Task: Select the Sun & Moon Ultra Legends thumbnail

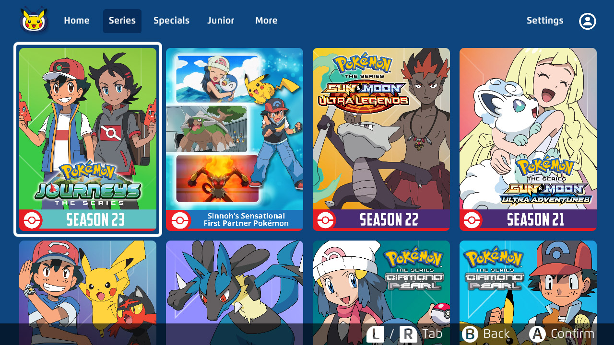Action: coord(381,139)
